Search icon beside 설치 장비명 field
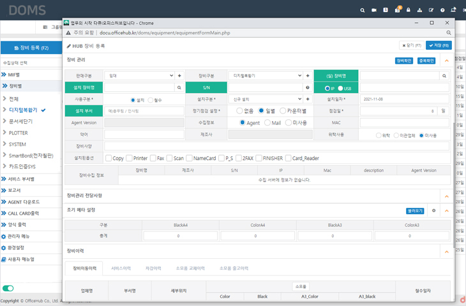The image size is (466, 306). tap(179, 87)
